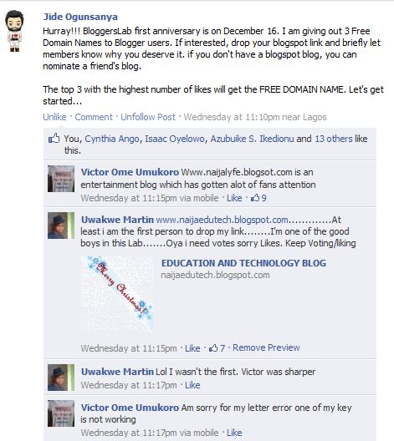Click the thumbs-up icon showing 9 likes

pyautogui.click(x=255, y=198)
